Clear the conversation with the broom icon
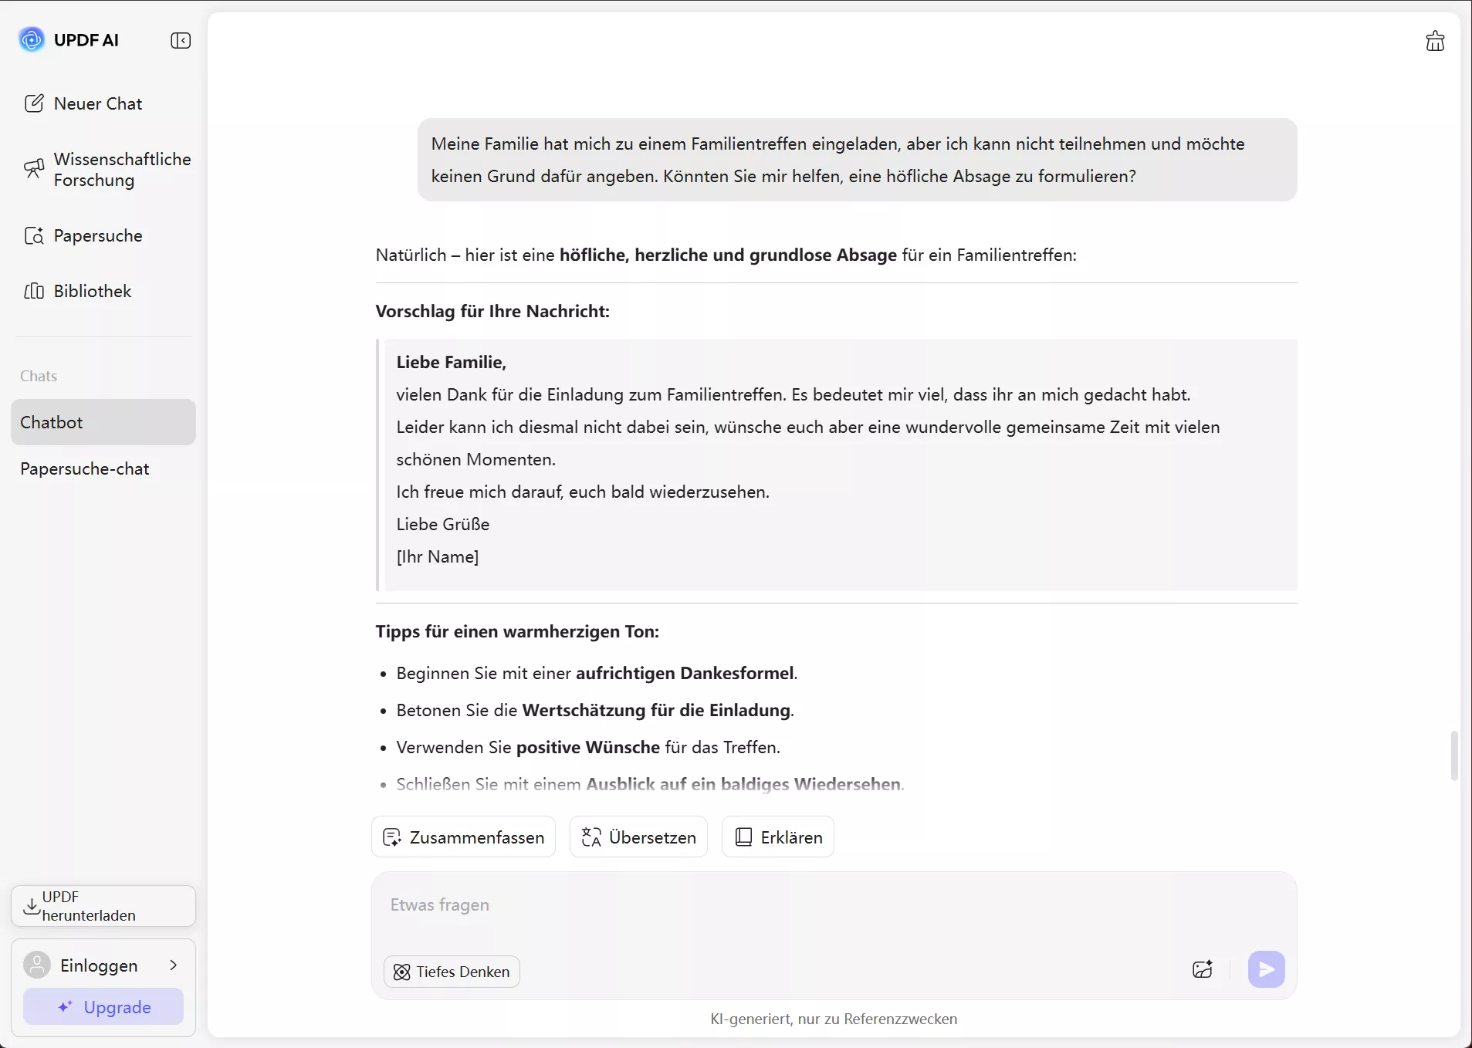 tap(1434, 40)
